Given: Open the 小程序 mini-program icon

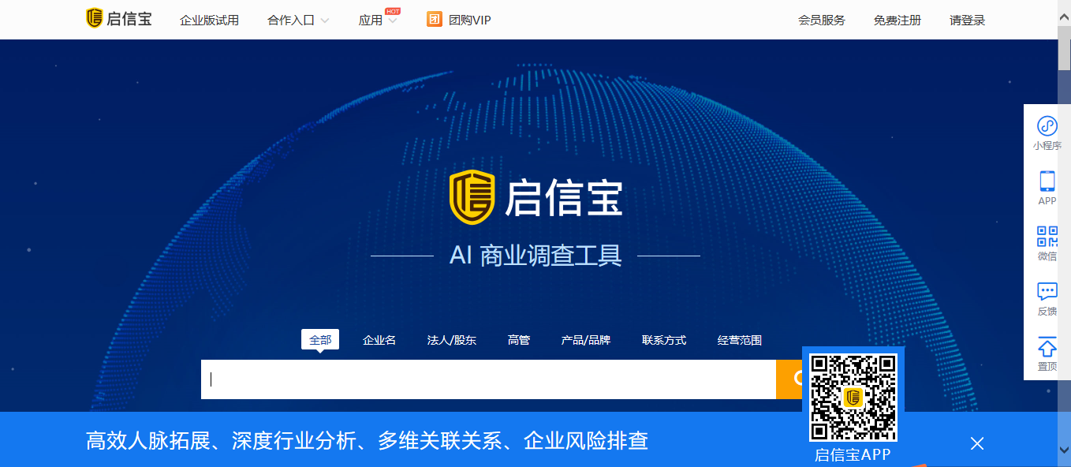Looking at the screenshot, I should (x=1047, y=126).
